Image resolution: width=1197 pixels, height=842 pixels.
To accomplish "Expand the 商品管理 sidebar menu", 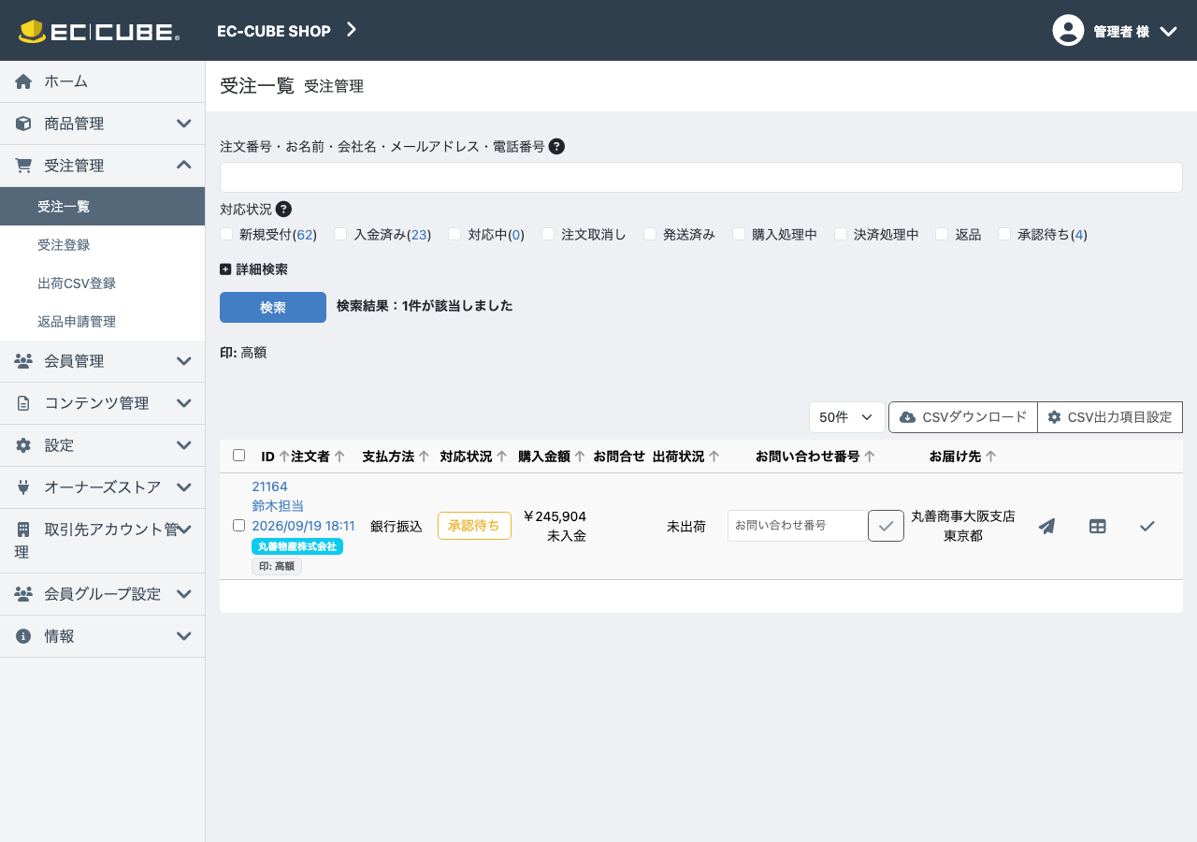I will click(x=102, y=123).
